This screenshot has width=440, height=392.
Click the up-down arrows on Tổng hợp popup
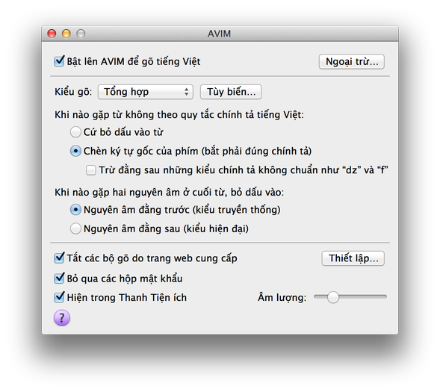[186, 92]
